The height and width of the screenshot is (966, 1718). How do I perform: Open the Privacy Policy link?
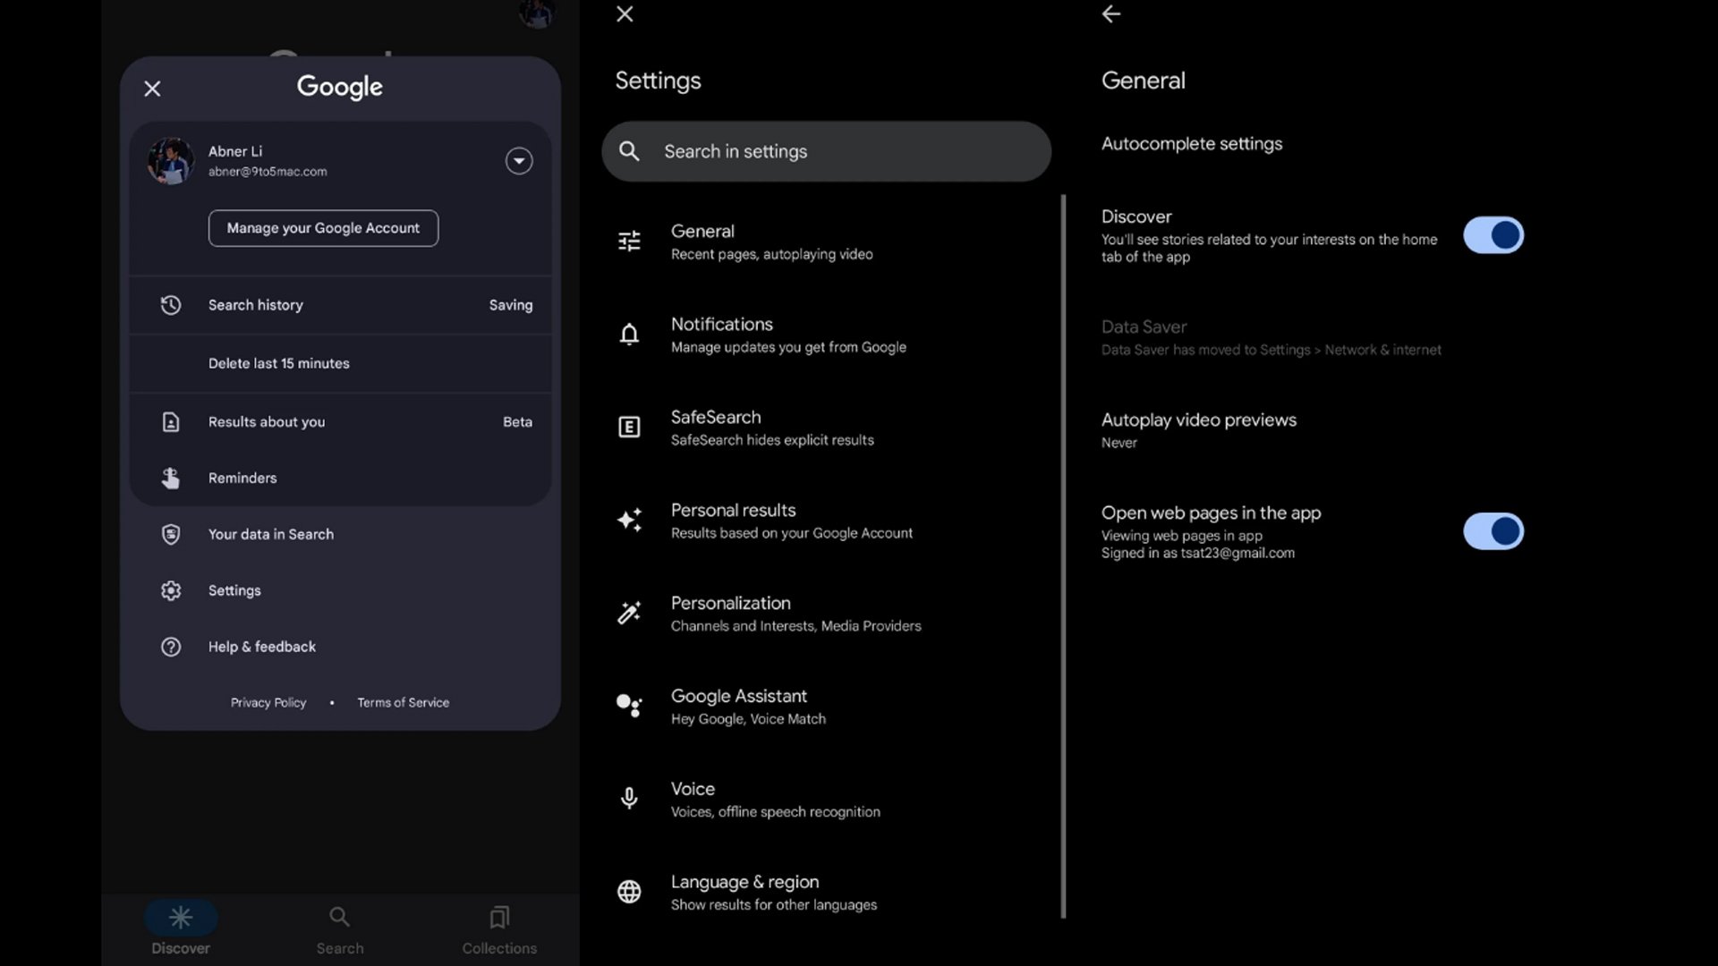[268, 703]
